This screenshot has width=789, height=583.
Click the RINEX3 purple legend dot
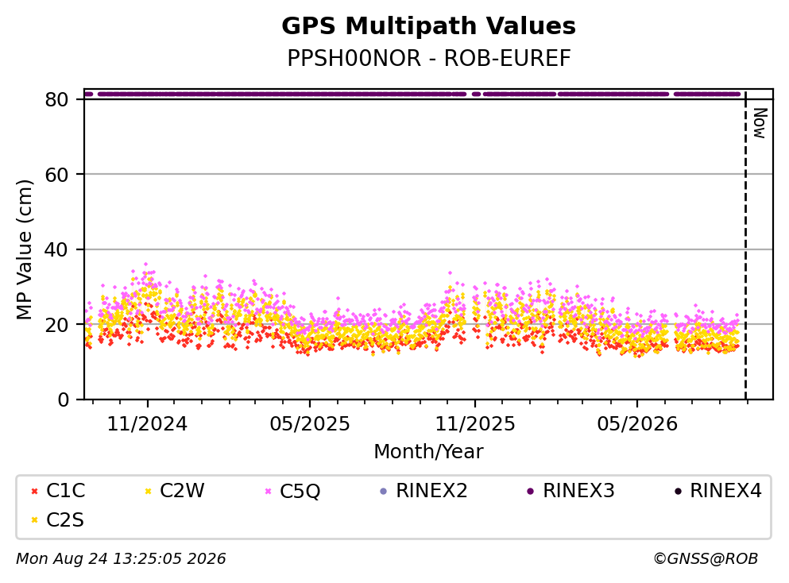click(530, 491)
